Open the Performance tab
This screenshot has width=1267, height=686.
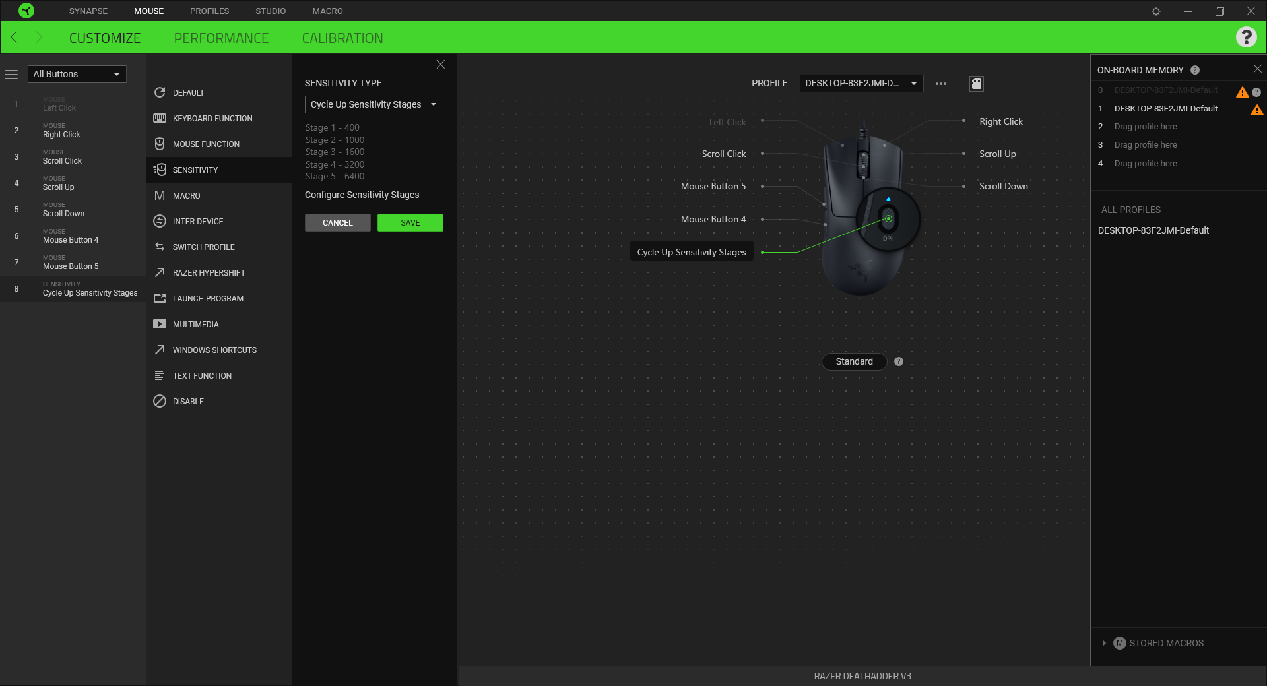(221, 38)
